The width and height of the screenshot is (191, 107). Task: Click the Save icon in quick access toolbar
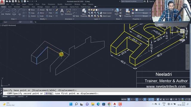point(13,1)
